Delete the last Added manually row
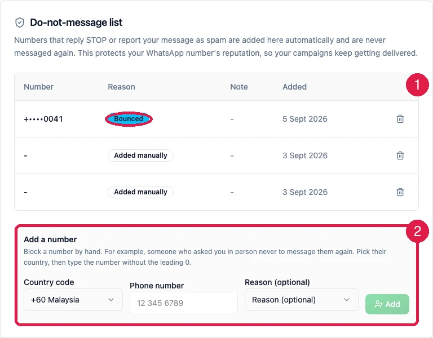This screenshot has width=433, height=338. (x=400, y=192)
